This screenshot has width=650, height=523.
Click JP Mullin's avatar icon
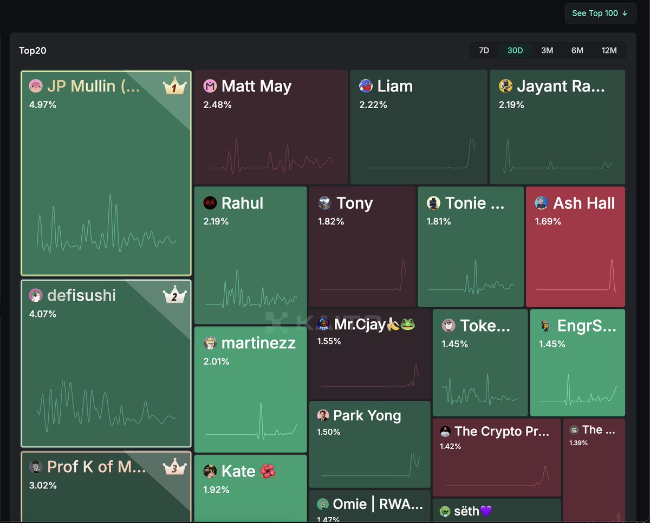click(x=36, y=86)
